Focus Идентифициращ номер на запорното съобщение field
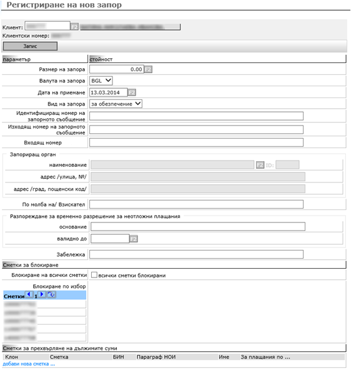The height and width of the screenshot is (378, 351). click(x=196, y=116)
